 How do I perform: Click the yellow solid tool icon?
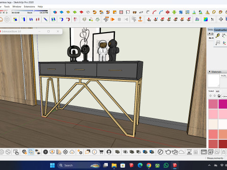pos(68,12)
